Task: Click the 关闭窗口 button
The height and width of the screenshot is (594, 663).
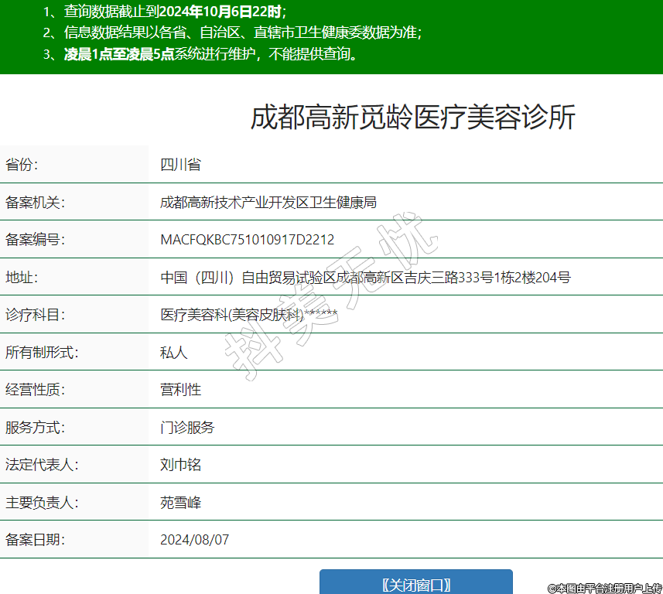Action: 415,584
